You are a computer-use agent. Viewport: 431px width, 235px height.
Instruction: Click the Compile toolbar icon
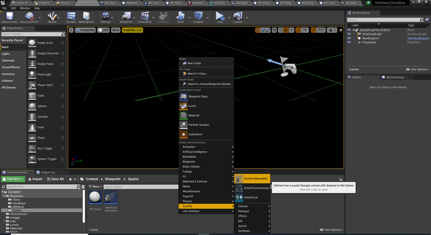pos(198,17)
